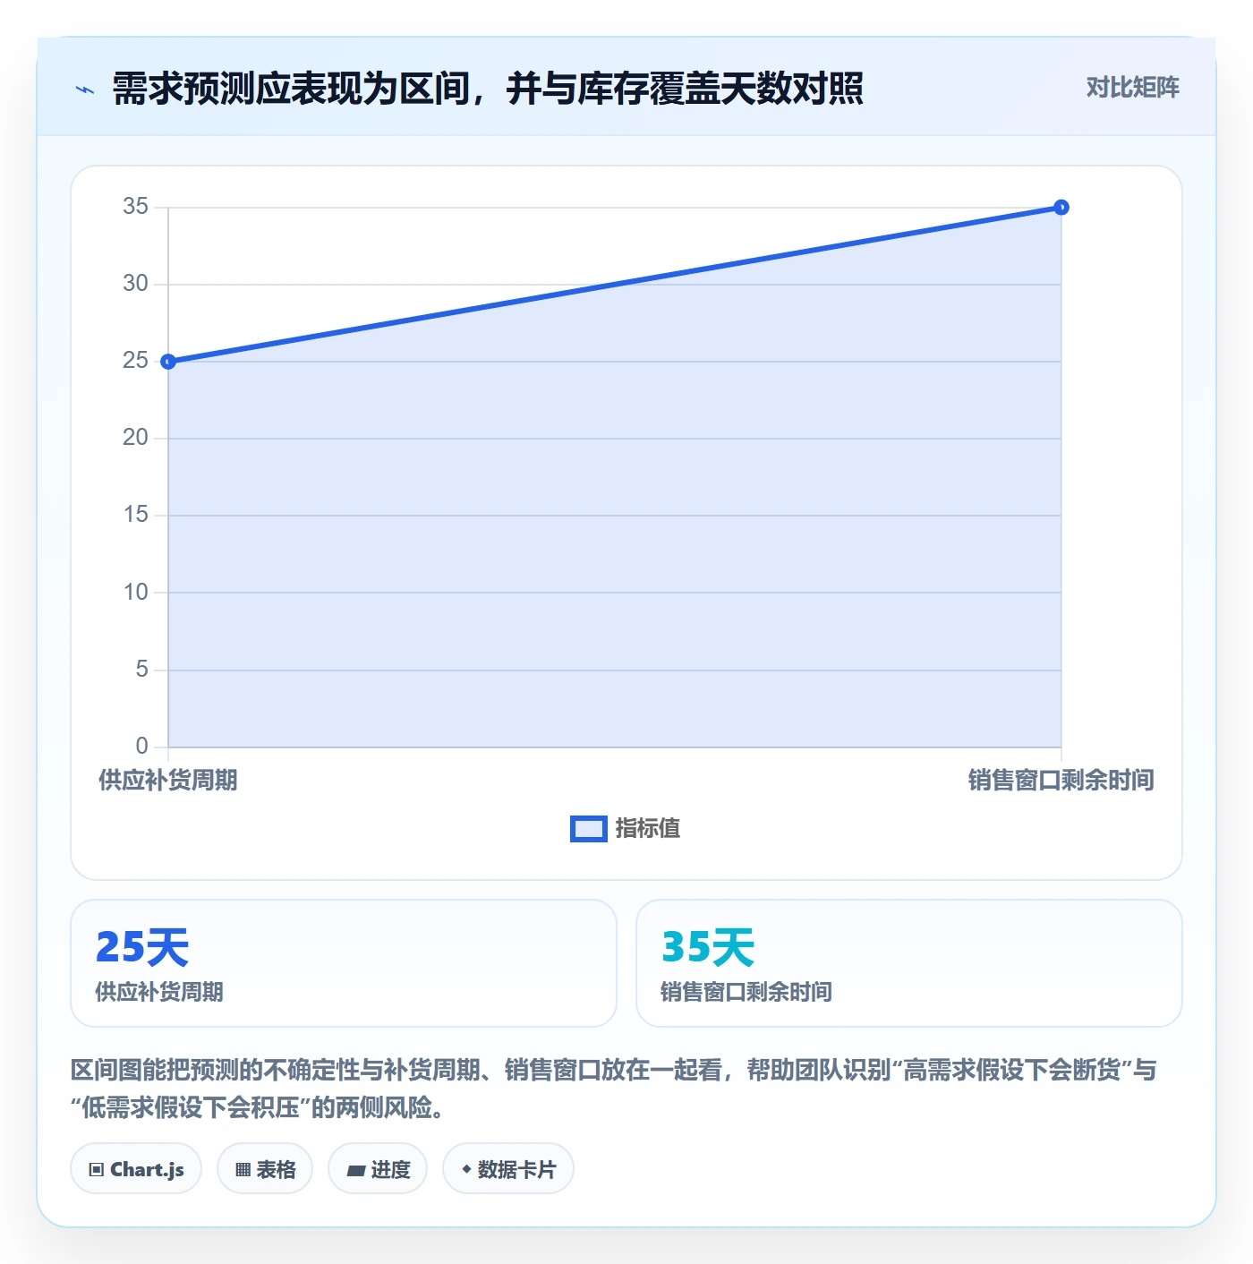Click the 销售窗口剩余时间 label under 35天
Image resolution: width=1253 pixels, height=1264 pixels.
tap(746, 992)
